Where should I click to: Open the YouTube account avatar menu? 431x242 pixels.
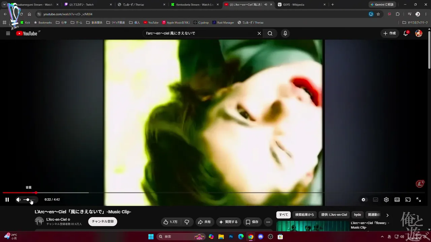point(419,33)
